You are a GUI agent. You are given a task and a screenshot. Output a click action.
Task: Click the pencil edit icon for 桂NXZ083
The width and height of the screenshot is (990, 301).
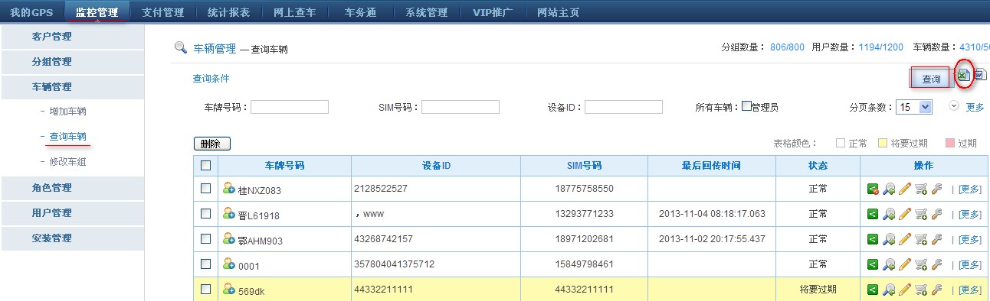pos(905,189)
